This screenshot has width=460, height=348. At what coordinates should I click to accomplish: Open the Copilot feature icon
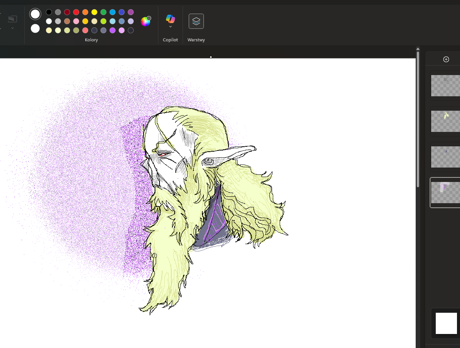171,19
